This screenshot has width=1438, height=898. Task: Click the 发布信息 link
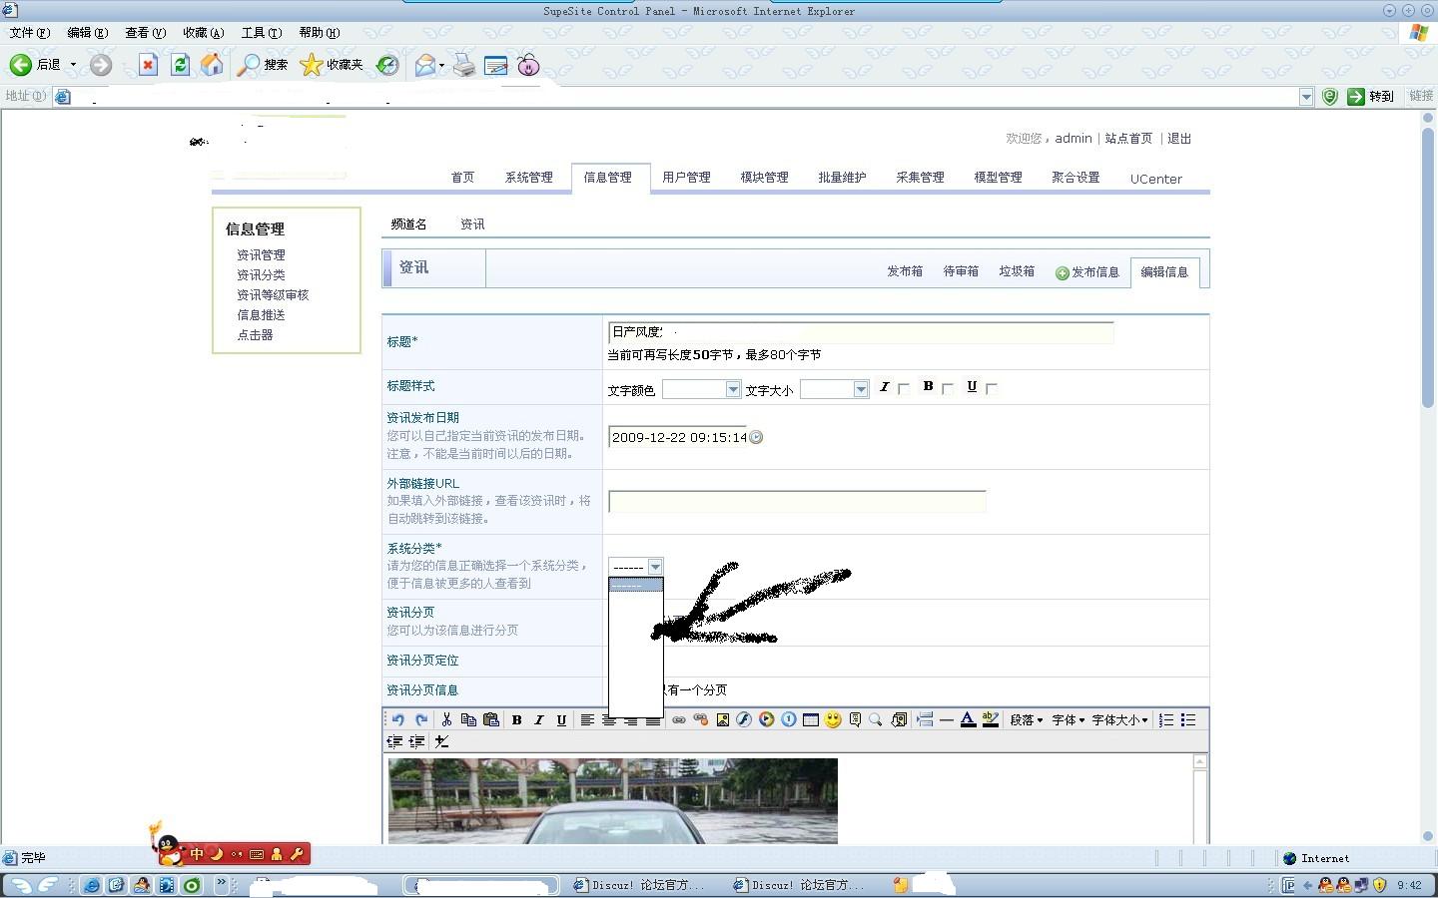click(1087, 272)
